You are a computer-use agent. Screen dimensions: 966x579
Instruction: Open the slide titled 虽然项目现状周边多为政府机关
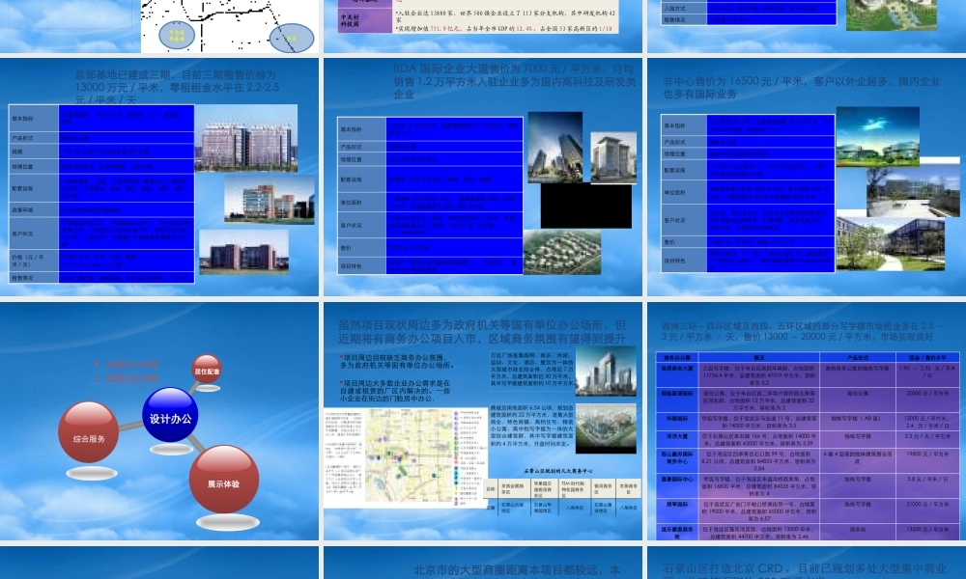point(483,421)
